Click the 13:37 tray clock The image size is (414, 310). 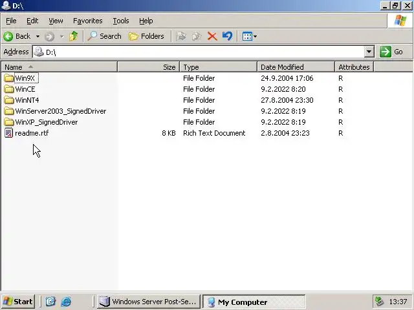(x=398, y=302)
